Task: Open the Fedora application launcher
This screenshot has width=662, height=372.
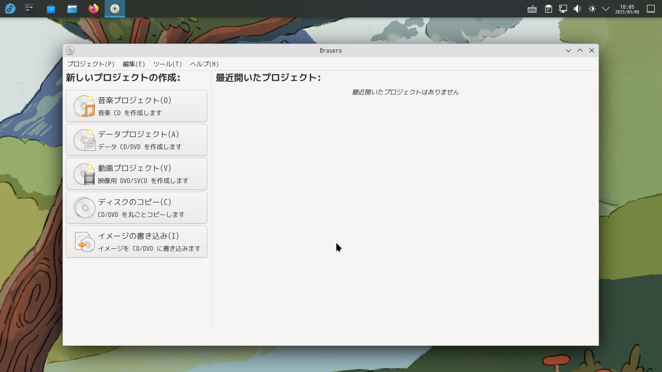Action: pos(10,9)
